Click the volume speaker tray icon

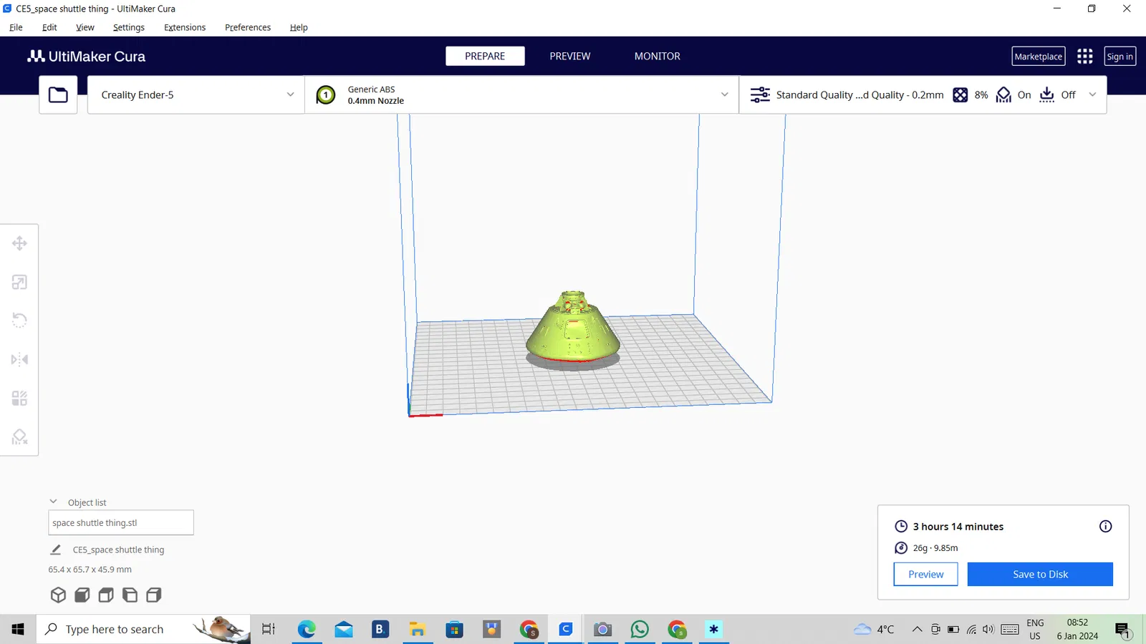[x=989, y=629]
